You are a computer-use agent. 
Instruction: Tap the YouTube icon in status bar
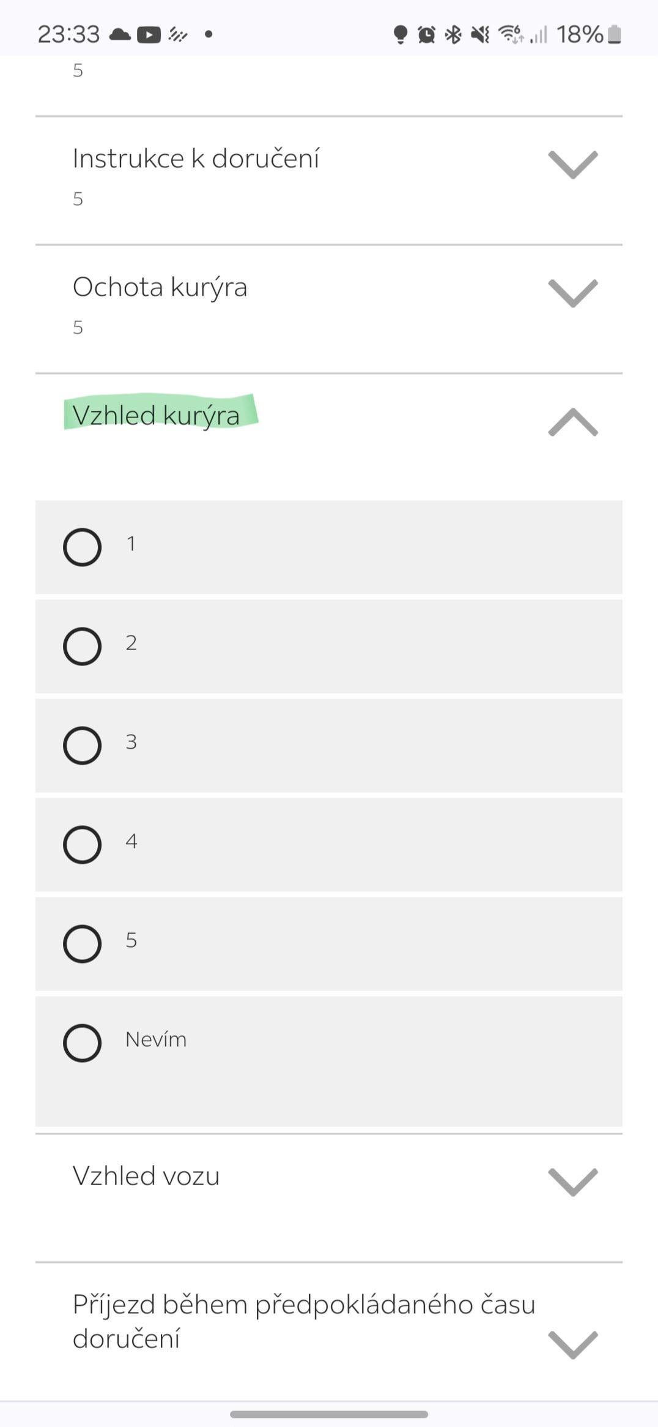pyautogui.click(x=149, y=35)
